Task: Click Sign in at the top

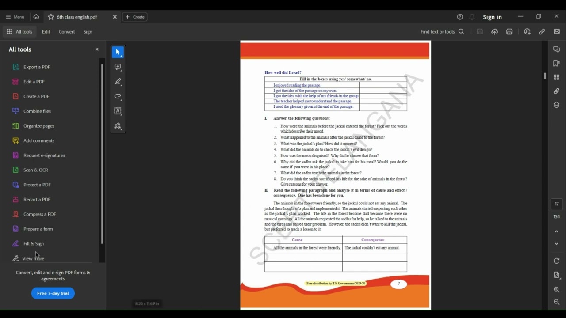Action: click(x=492, y=17)
